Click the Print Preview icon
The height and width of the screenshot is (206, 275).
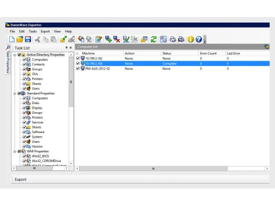(181, 39)
